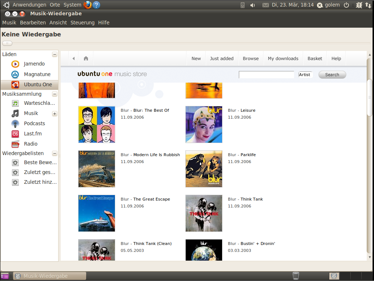The height and width of the screenshot is (281, 374).
Task: Expand the Musik library tree item
Action: [x=55, y=114]
